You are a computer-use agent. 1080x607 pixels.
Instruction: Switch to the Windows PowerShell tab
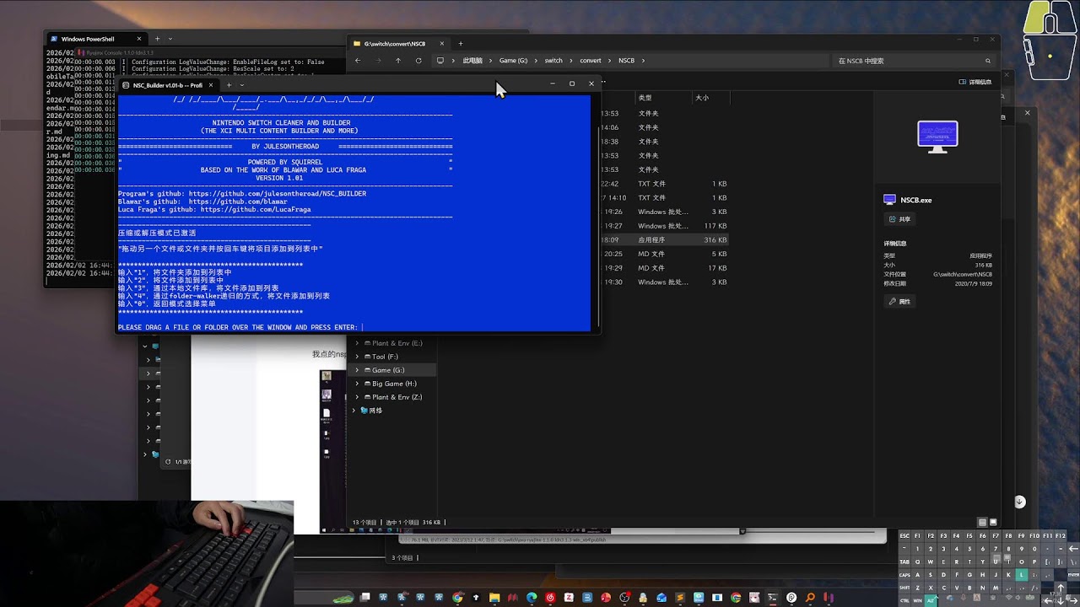pyautogui.click(x=94, y=39)
